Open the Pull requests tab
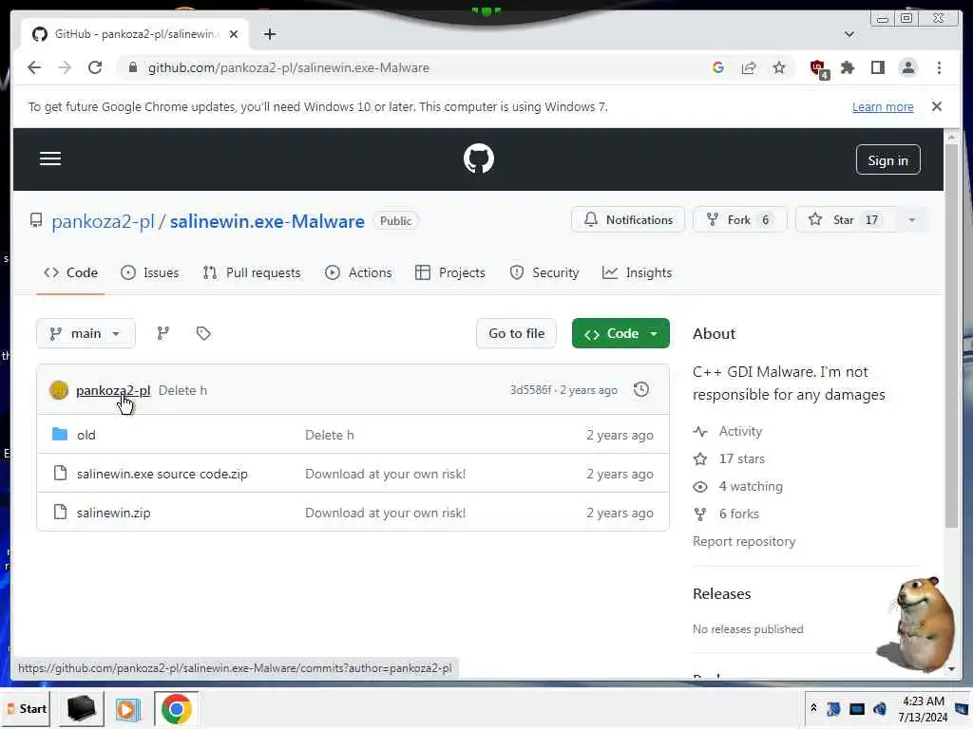The image size is (973, 729). tap(251, 272)
